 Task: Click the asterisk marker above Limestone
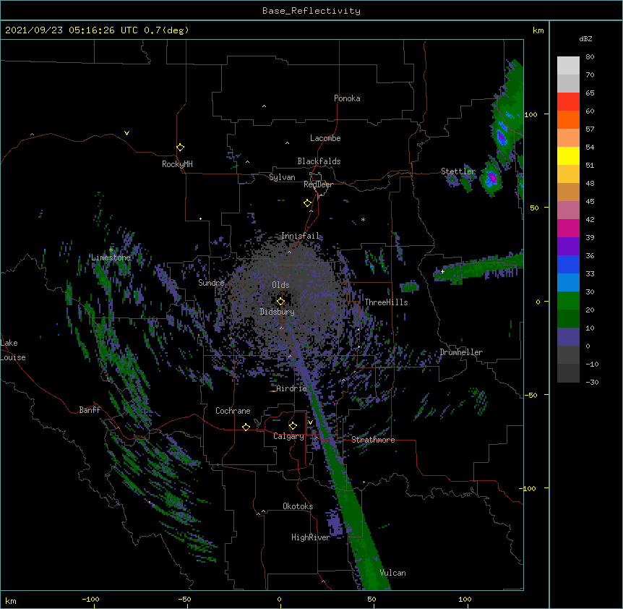tap(111, 250)
